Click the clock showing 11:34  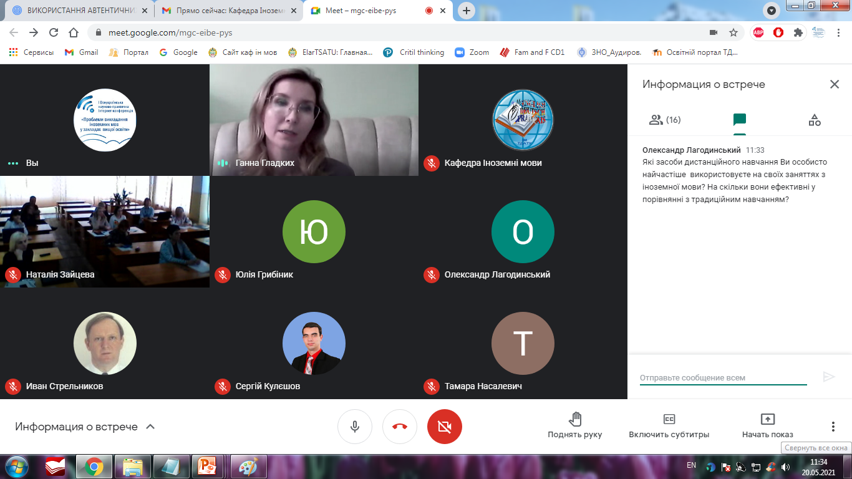pos(818,462)
